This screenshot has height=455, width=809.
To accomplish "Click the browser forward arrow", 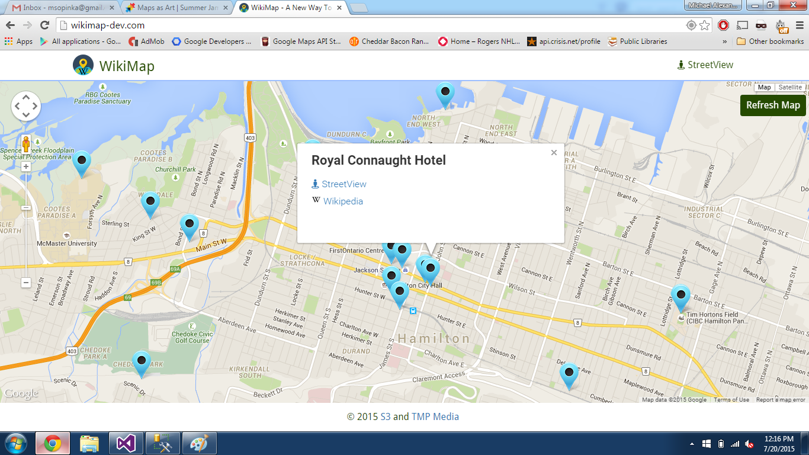I will [x=27, y=25].
